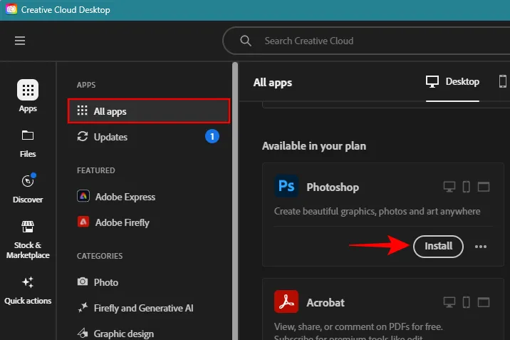The height and width of the screenshot is (340, 510).
Task: Open Stock & Marketplace in sidebar
Action: [28, 239]
